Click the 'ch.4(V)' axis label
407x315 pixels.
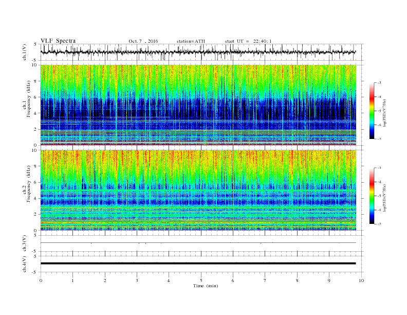point(25,265)
